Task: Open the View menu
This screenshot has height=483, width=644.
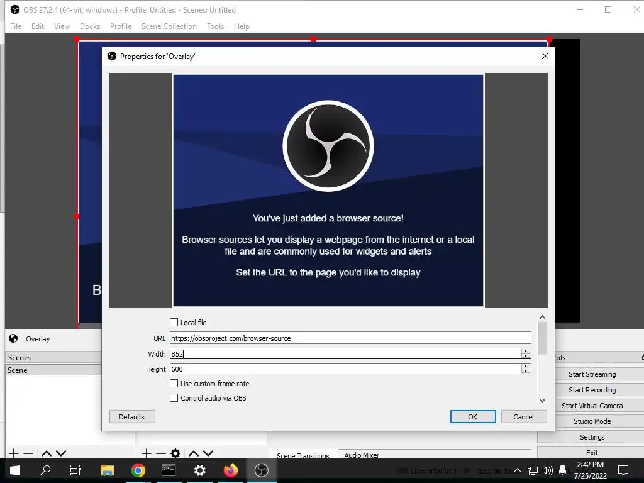Action: click(62, 26)
